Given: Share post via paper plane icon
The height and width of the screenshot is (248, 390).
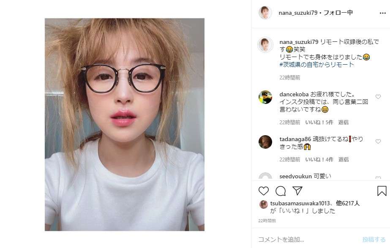Looking at the screenshot, I should pyautogui.click(x=297, y=191).
